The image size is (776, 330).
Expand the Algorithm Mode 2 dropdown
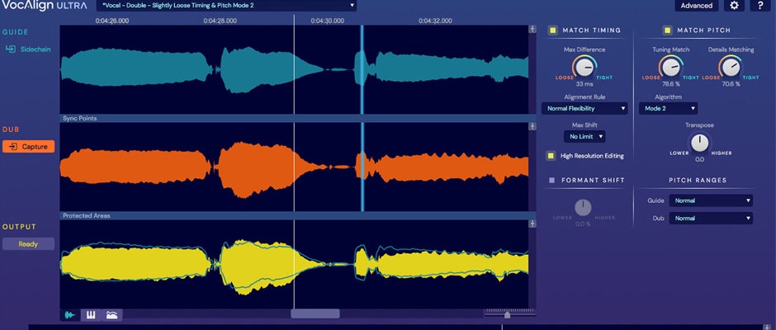point(669,108)
